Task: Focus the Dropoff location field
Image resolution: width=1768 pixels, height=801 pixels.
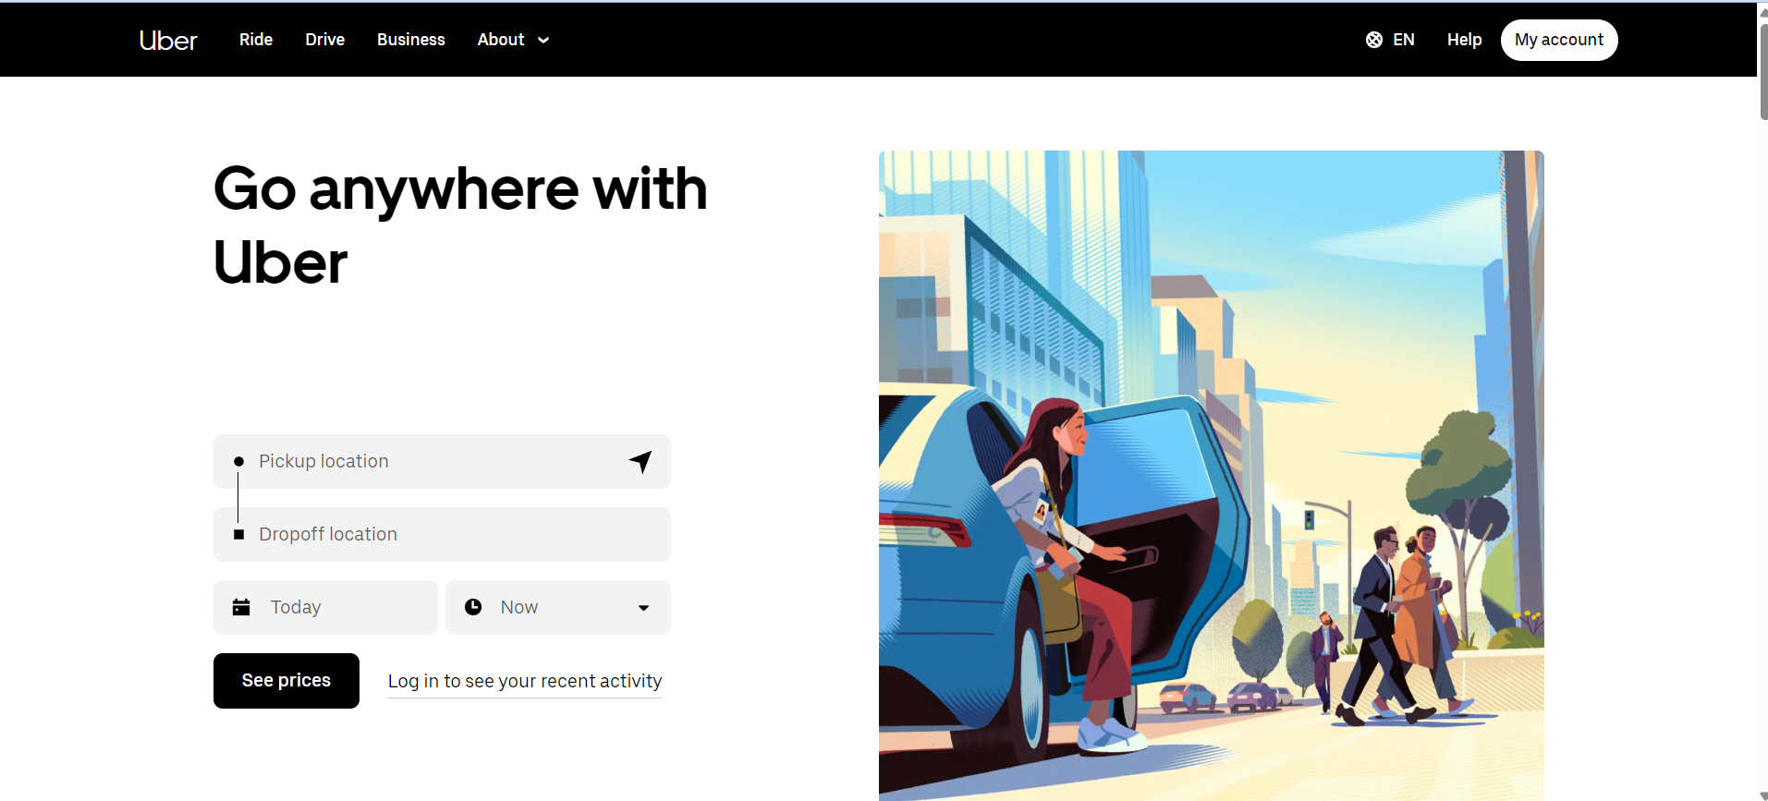Action: [x=442, y=534]
